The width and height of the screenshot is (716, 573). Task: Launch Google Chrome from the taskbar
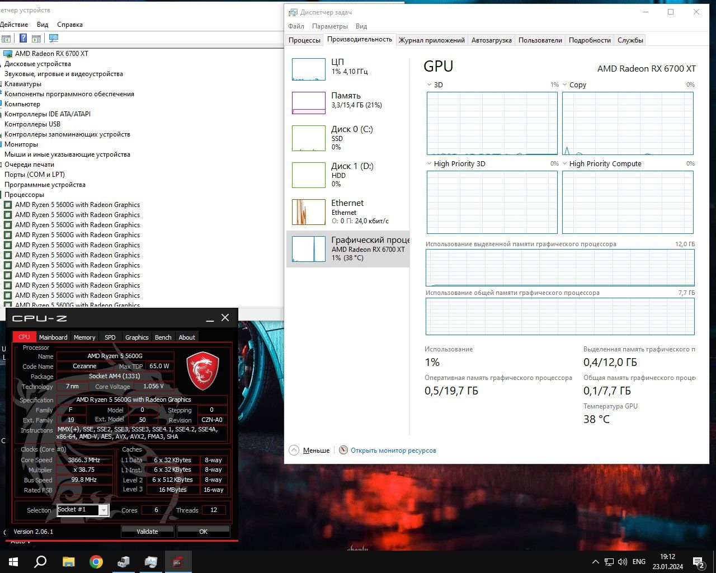point(96,562)
